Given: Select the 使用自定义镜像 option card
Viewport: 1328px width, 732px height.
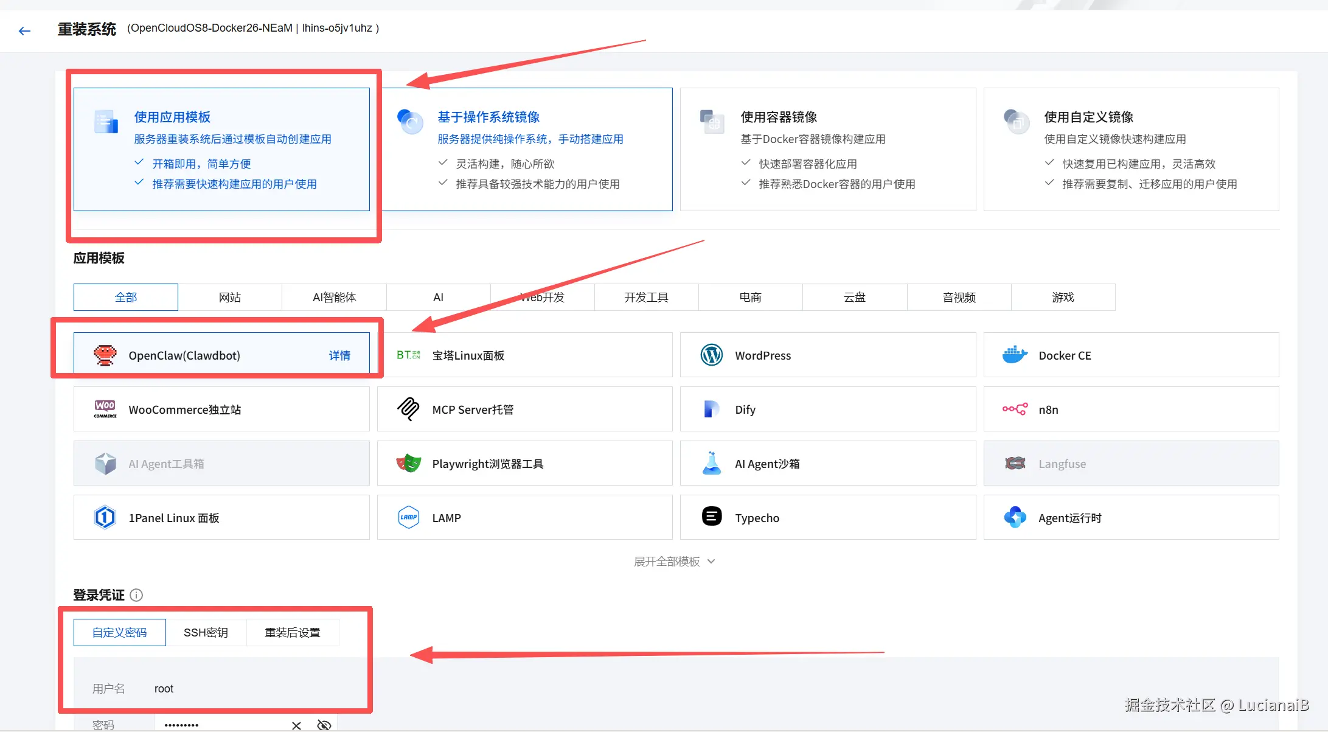Looking at the screenshot, I should 1130,149.
